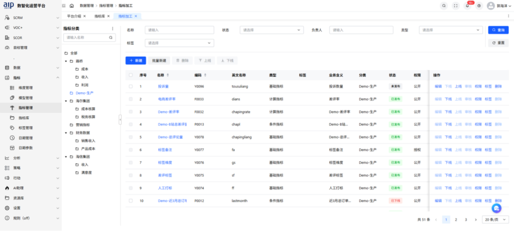
Task: Click the 负责人 text input field
Action: [361, 30]
